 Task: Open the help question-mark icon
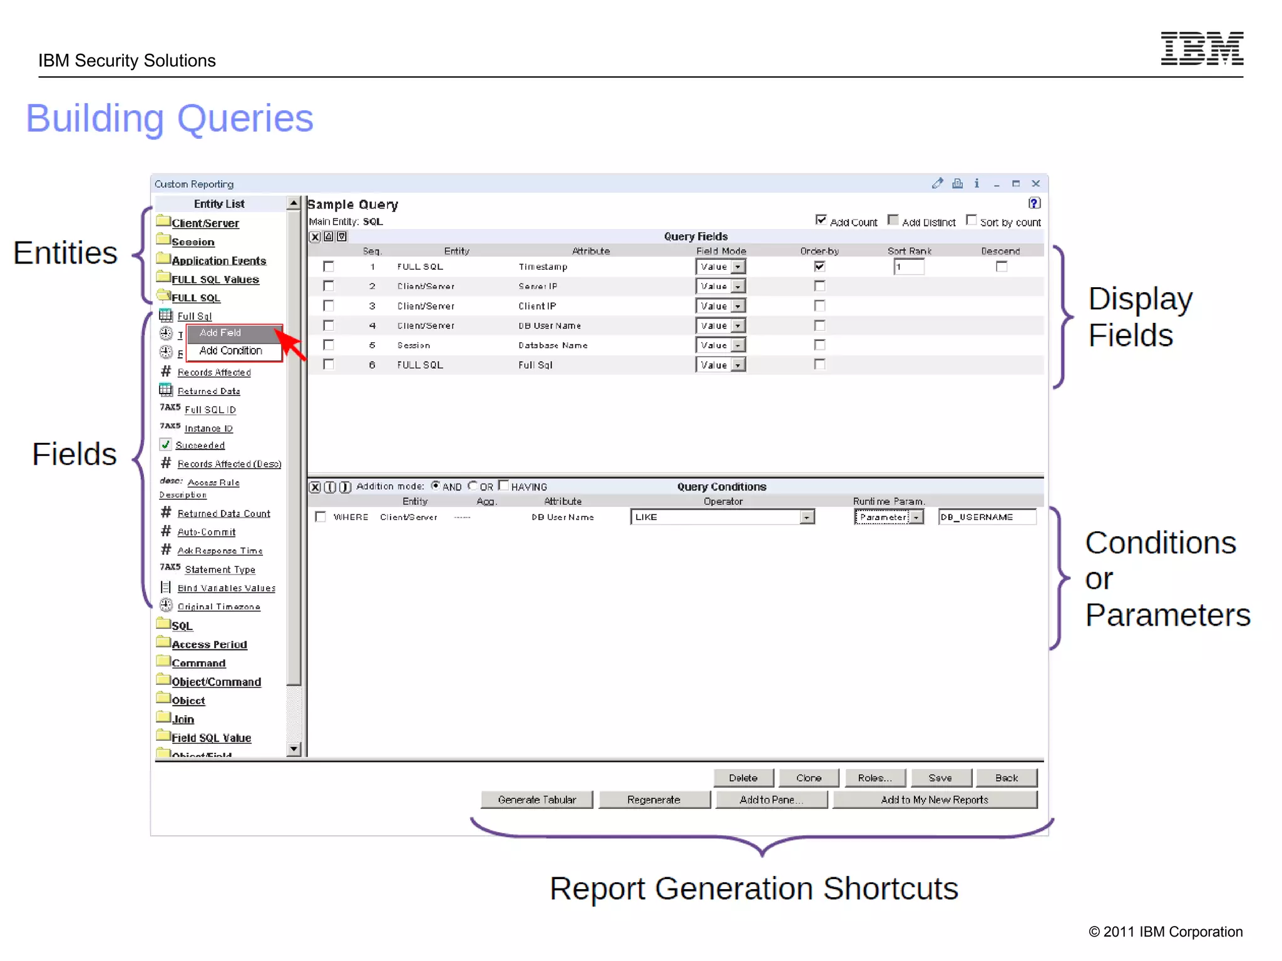pos(1034,203)
